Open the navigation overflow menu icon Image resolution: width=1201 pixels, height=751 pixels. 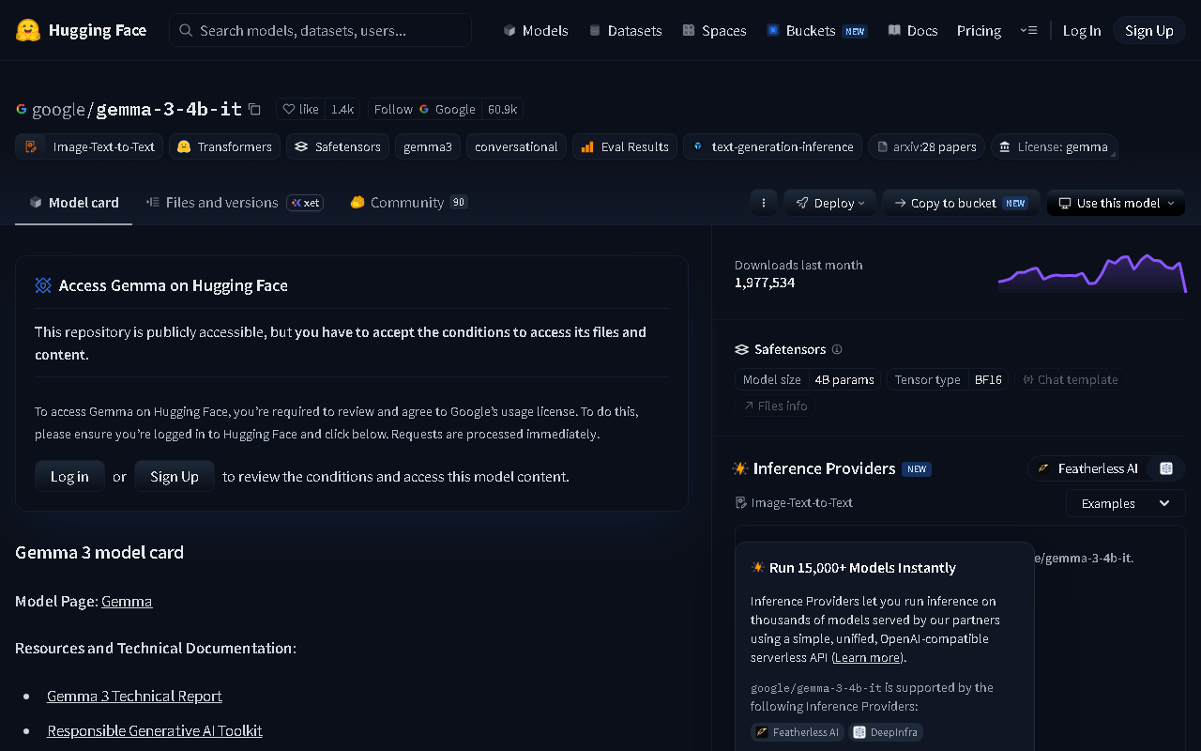click(1028, 30)
